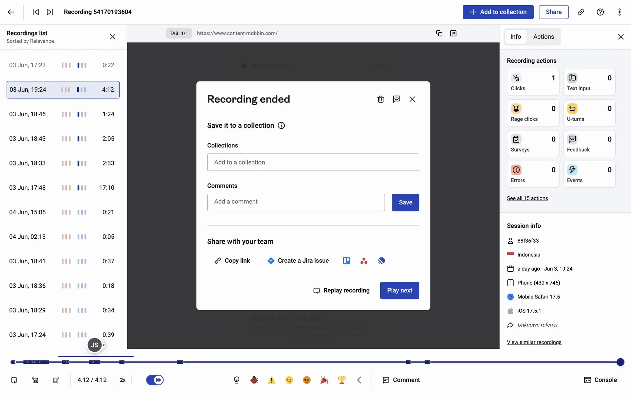The height and width of the screenshot is (394, 631).
Task: Change the 2x playback speed
Action: [123, 380]
